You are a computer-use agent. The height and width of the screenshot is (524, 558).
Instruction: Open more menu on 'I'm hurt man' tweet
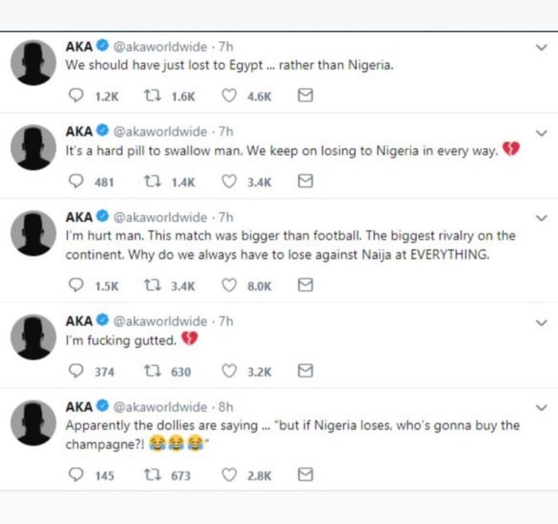(x=541, y=218)
